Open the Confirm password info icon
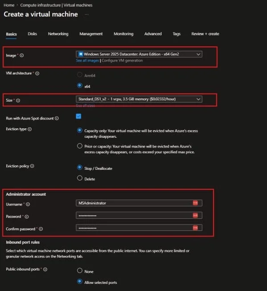This screenshot has width=267, height=291. pos(41,229)
